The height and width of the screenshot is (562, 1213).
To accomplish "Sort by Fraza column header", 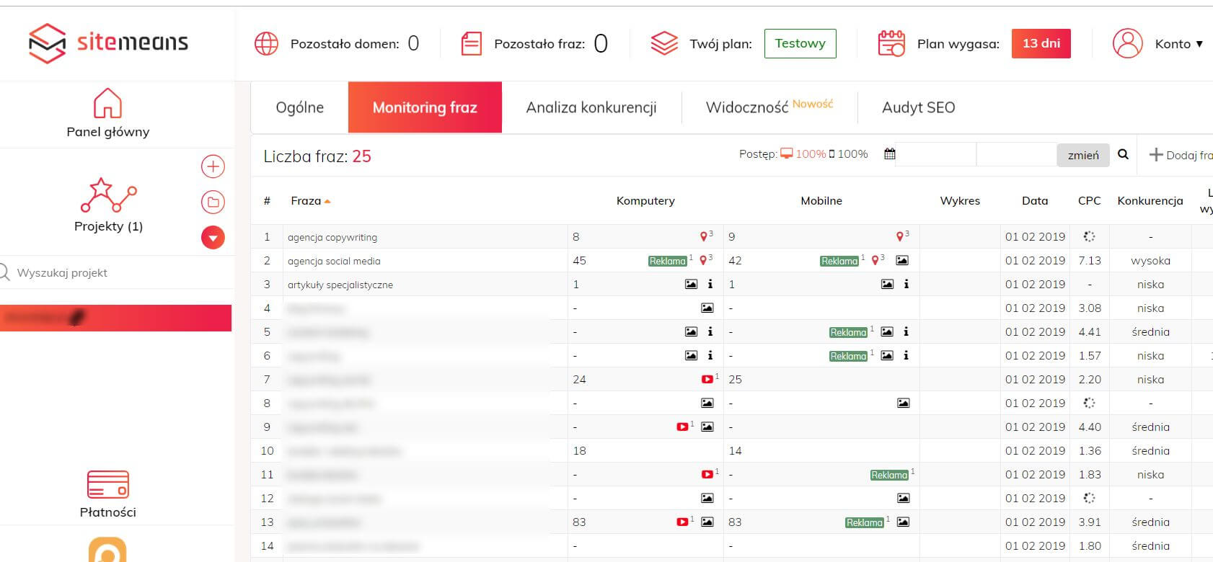I will [x=310, y=201].
